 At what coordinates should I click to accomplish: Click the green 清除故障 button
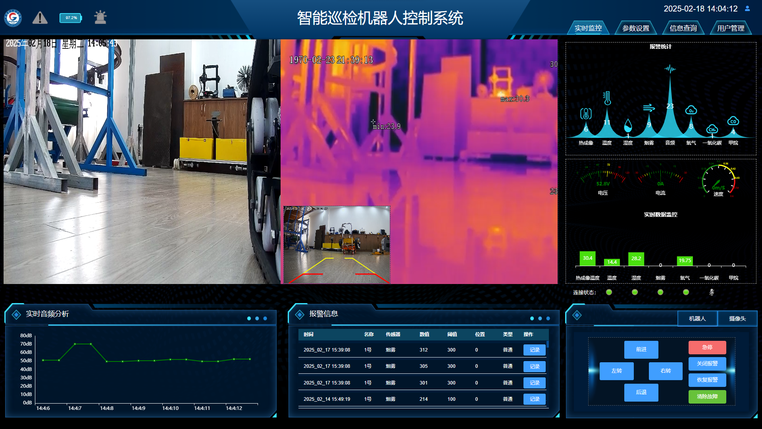[x=707, y=397]
